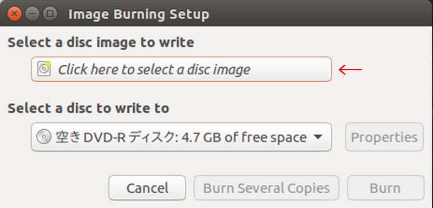Open the Properties of the selected disc
This screenshot has height=208, width=433.
[x=384, y=137]
